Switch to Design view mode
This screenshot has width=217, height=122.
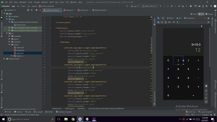209,14
